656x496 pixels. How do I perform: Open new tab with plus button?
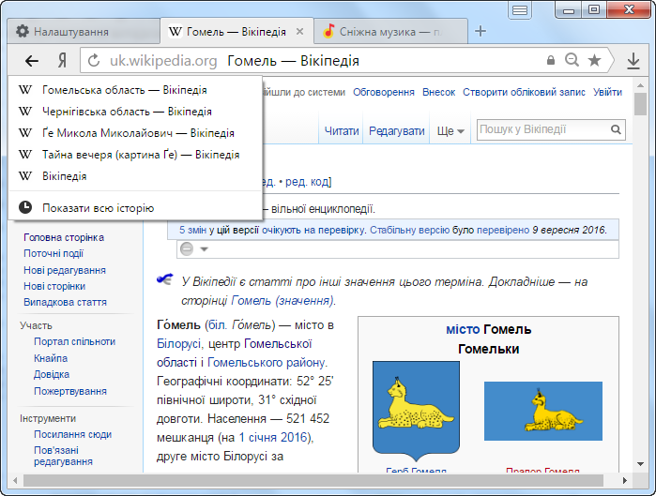(481, 31)
